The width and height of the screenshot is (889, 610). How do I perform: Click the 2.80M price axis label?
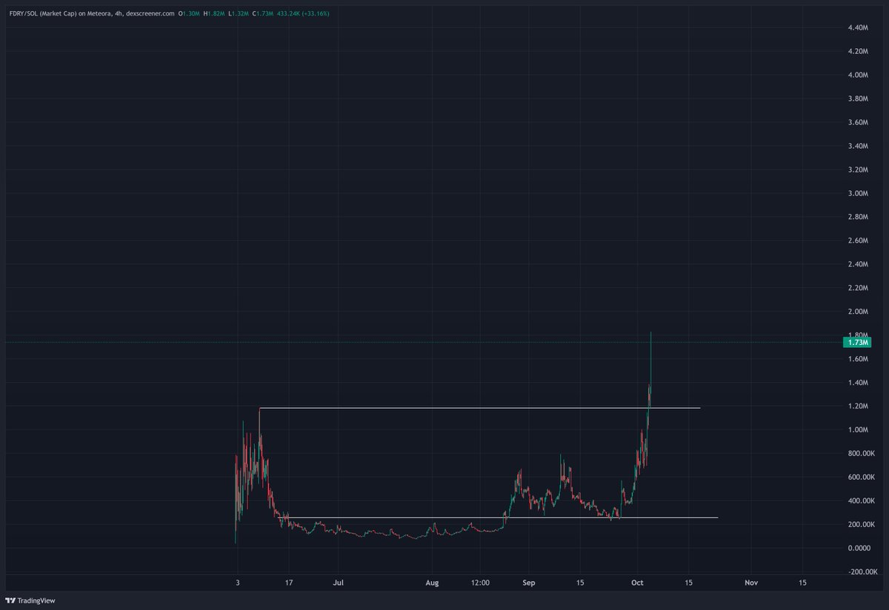pos(856,217)
